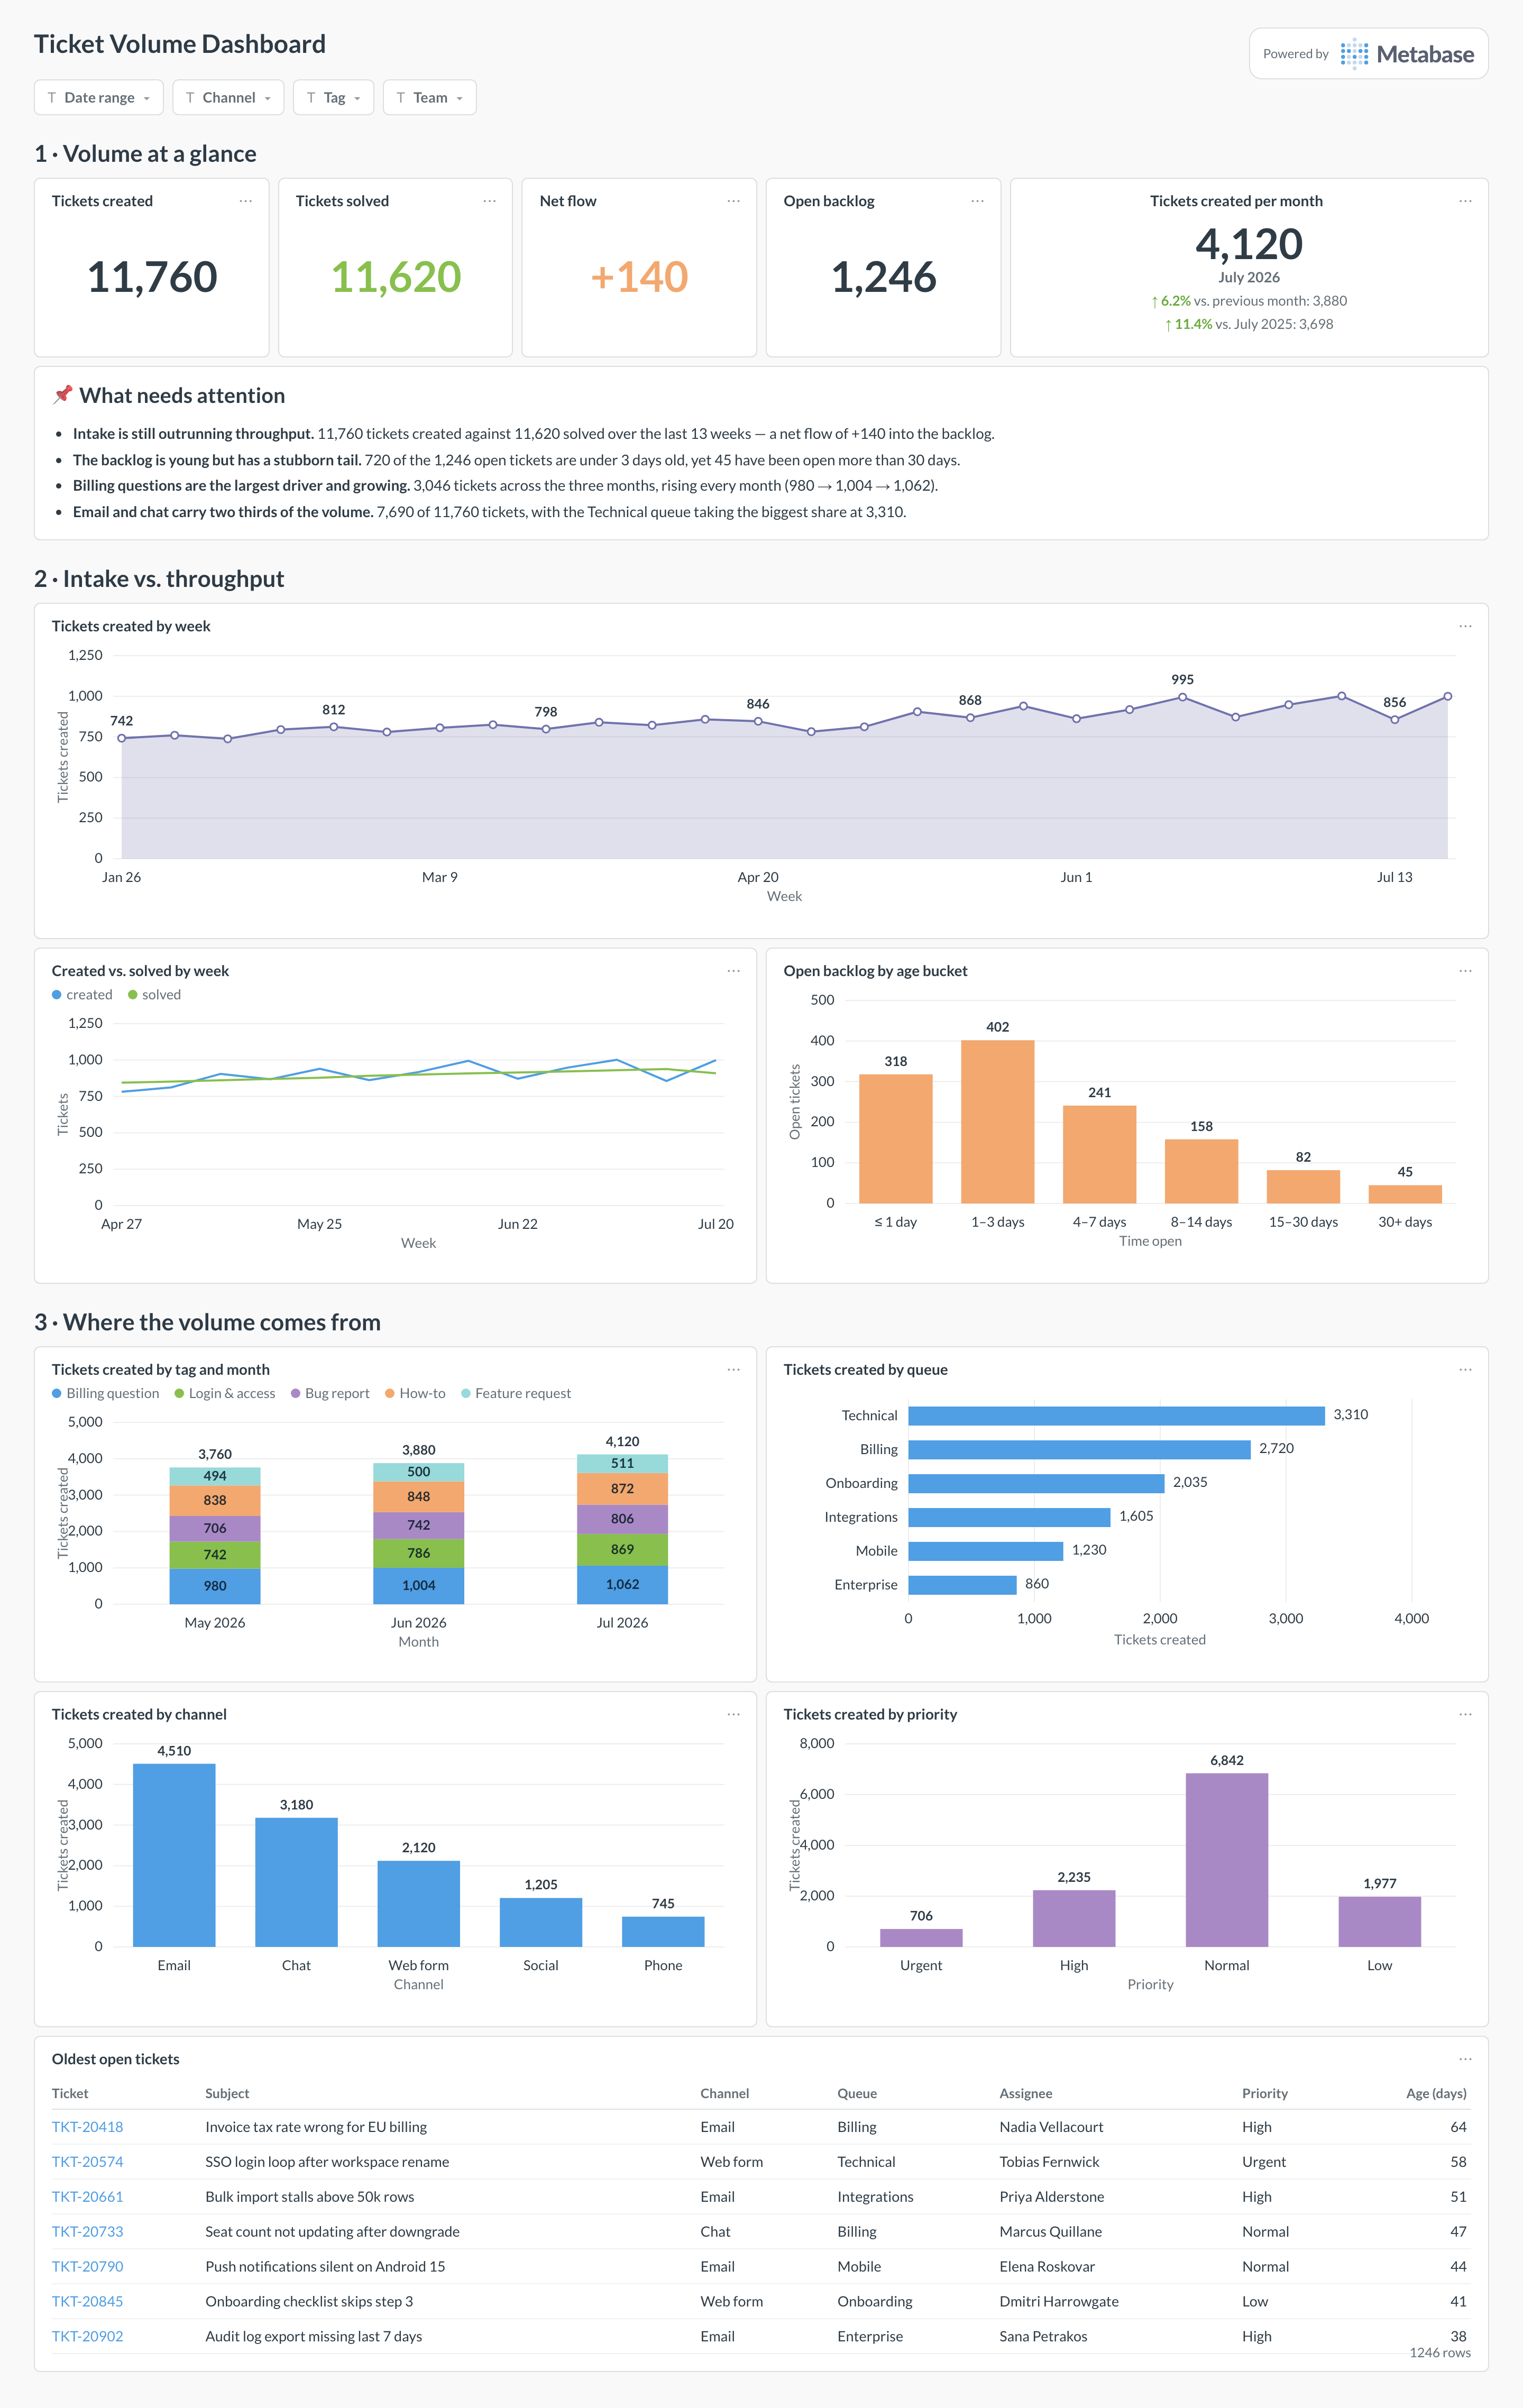The image size is (1523, 2408).
Task: Sort table by Assignee column header
Action: 1026,2094
